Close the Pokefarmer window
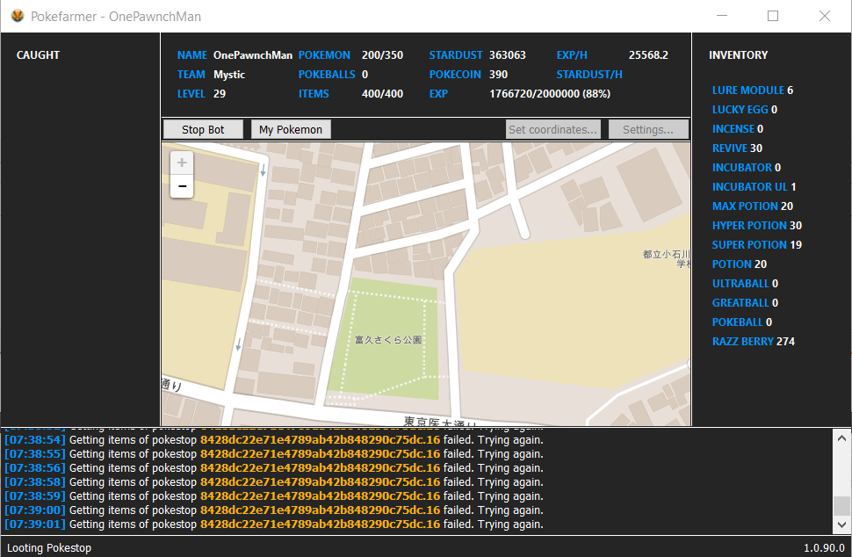 pos(824,16)
